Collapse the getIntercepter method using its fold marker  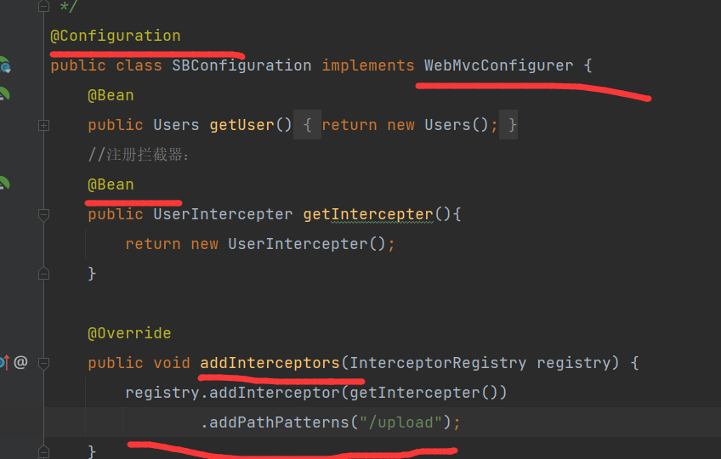pyautogui.click(x=43, y=214)
